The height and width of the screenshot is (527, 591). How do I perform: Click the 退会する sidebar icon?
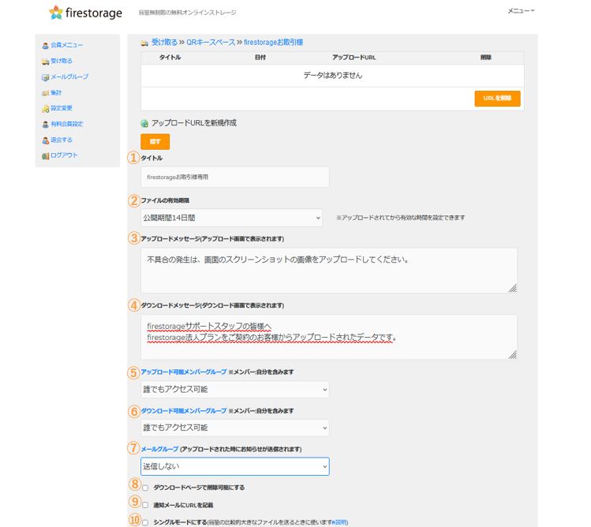click(x=45, y=140)
